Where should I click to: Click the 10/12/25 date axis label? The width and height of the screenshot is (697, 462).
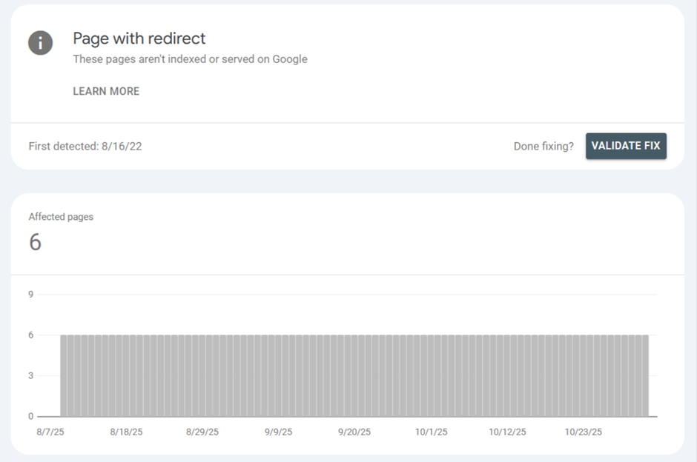click(x=509, y=432)
